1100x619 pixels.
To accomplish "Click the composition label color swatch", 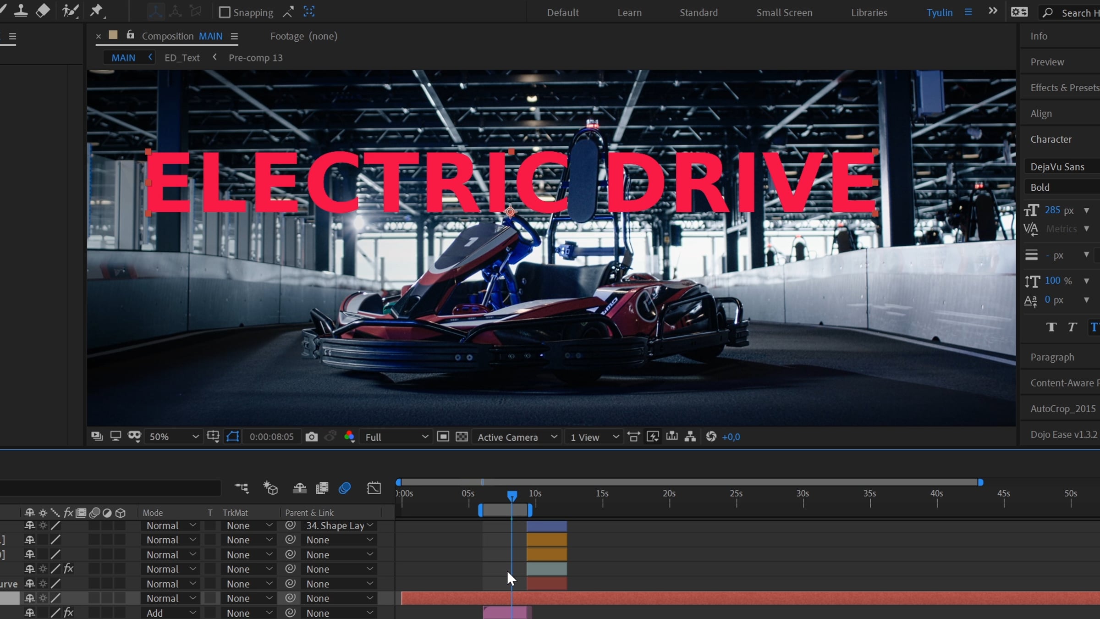I will pyautogui.click(x=113, y=35).
